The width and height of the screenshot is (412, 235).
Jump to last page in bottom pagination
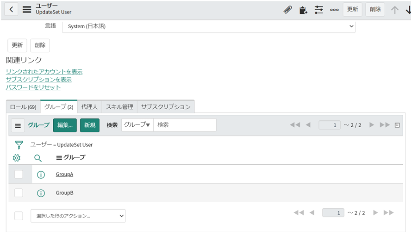(x=388, y=212)
